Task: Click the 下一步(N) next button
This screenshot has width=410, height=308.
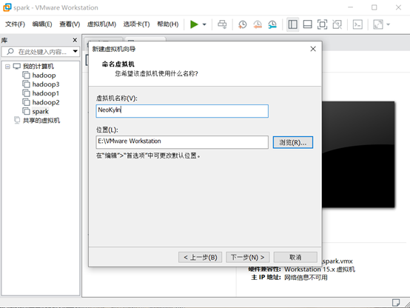Action: (247, 257)
